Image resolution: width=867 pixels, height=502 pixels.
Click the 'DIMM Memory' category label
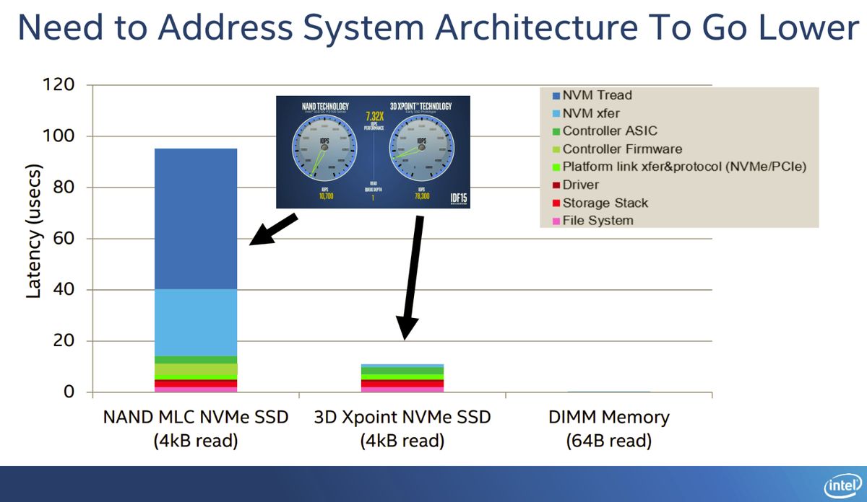[x=609, y=417]
